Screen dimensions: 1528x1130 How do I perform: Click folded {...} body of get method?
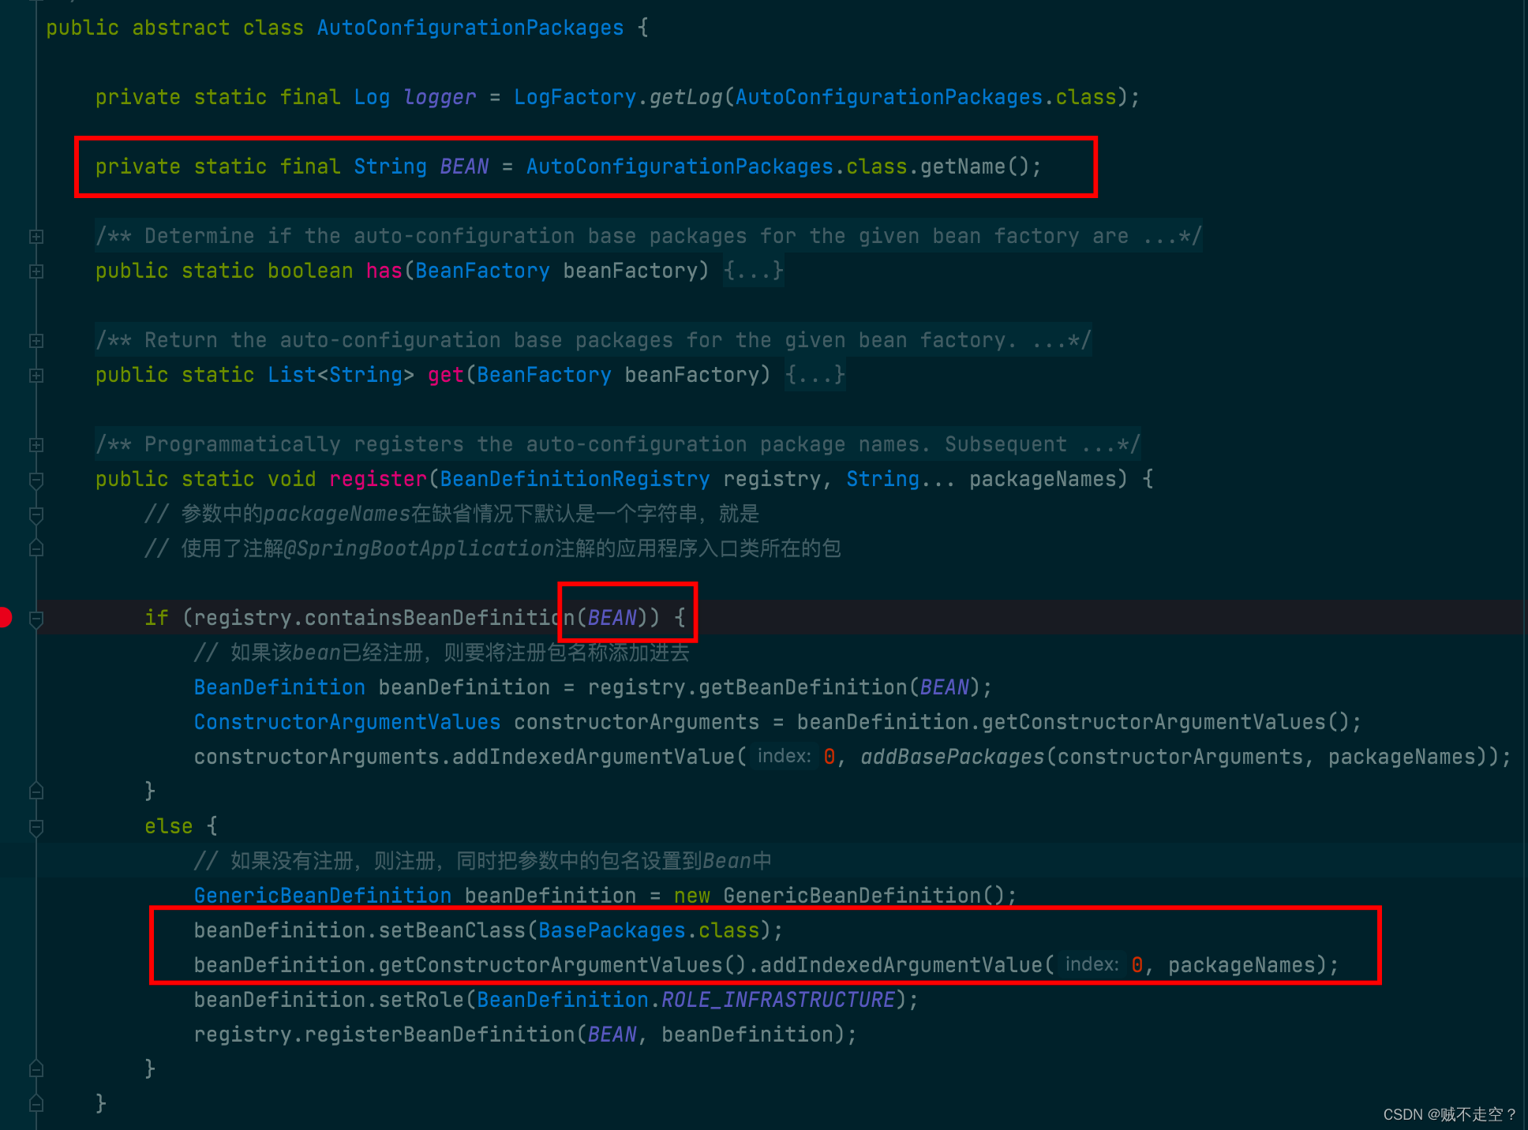coord(815,375)
